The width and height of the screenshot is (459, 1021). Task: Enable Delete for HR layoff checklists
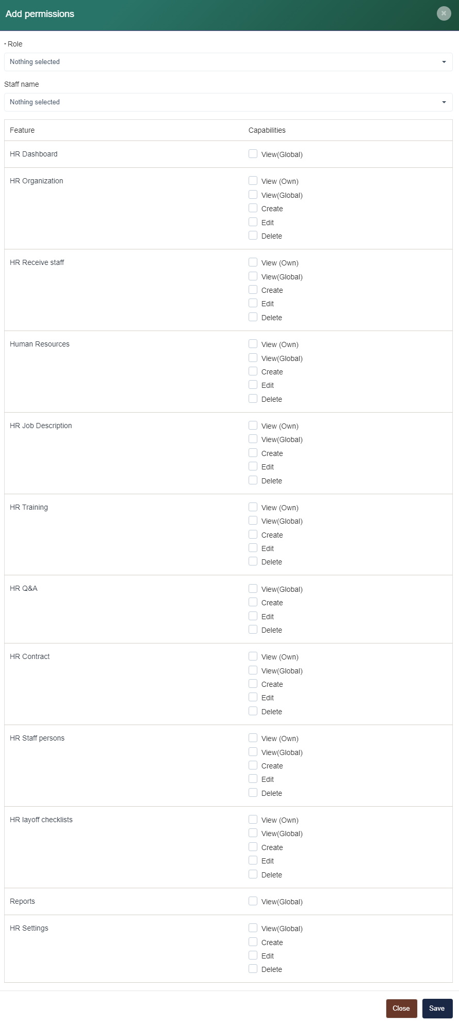tap(253, 874)
